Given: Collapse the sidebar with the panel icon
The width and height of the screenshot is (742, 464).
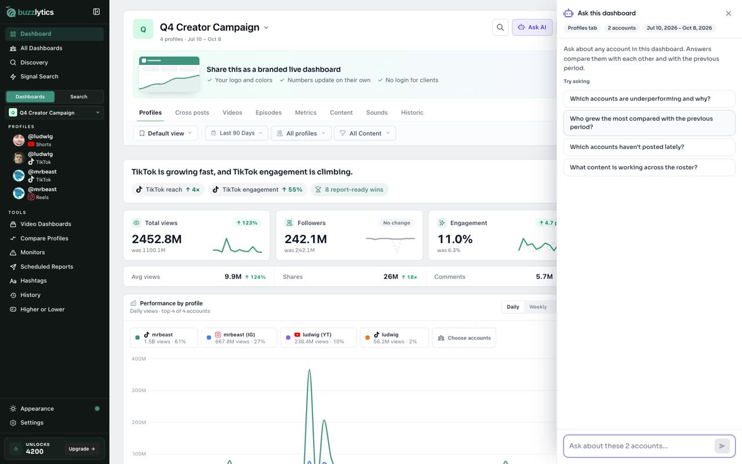Looking at the screenshot, I should click(x=96, y=12).
